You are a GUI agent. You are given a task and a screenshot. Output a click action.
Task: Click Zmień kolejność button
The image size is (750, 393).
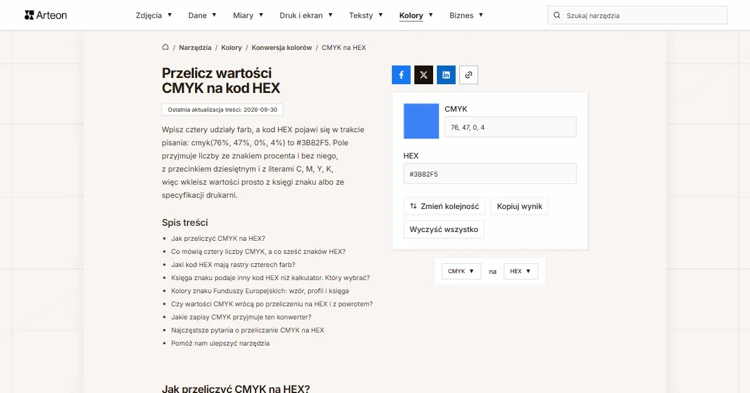point(444,206)
